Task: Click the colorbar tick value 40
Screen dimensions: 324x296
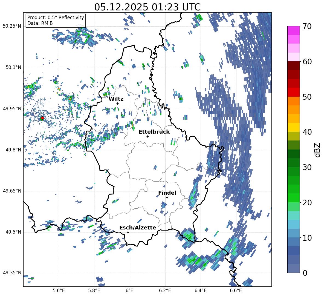Action: pos(307,132)
